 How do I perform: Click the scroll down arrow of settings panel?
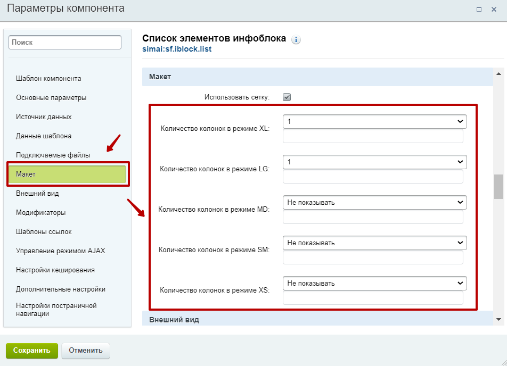[x=498, y=319]
